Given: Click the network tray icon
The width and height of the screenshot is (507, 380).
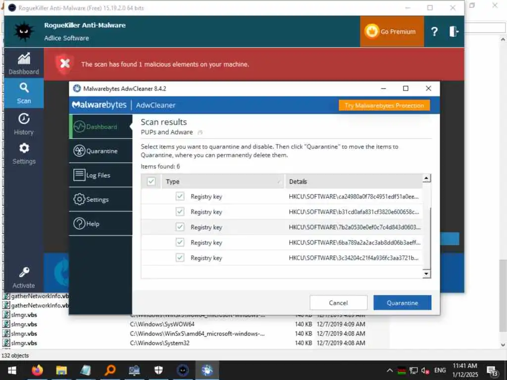Looking at the screenshot, I should [413, 370].
